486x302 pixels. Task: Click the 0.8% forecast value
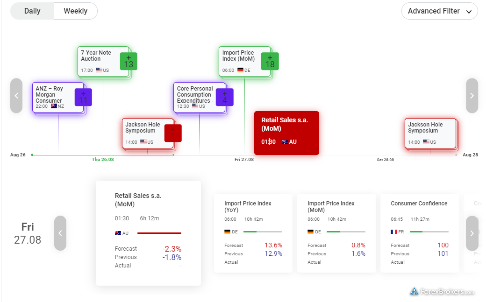pyautogui.click(x=358, y=246)
